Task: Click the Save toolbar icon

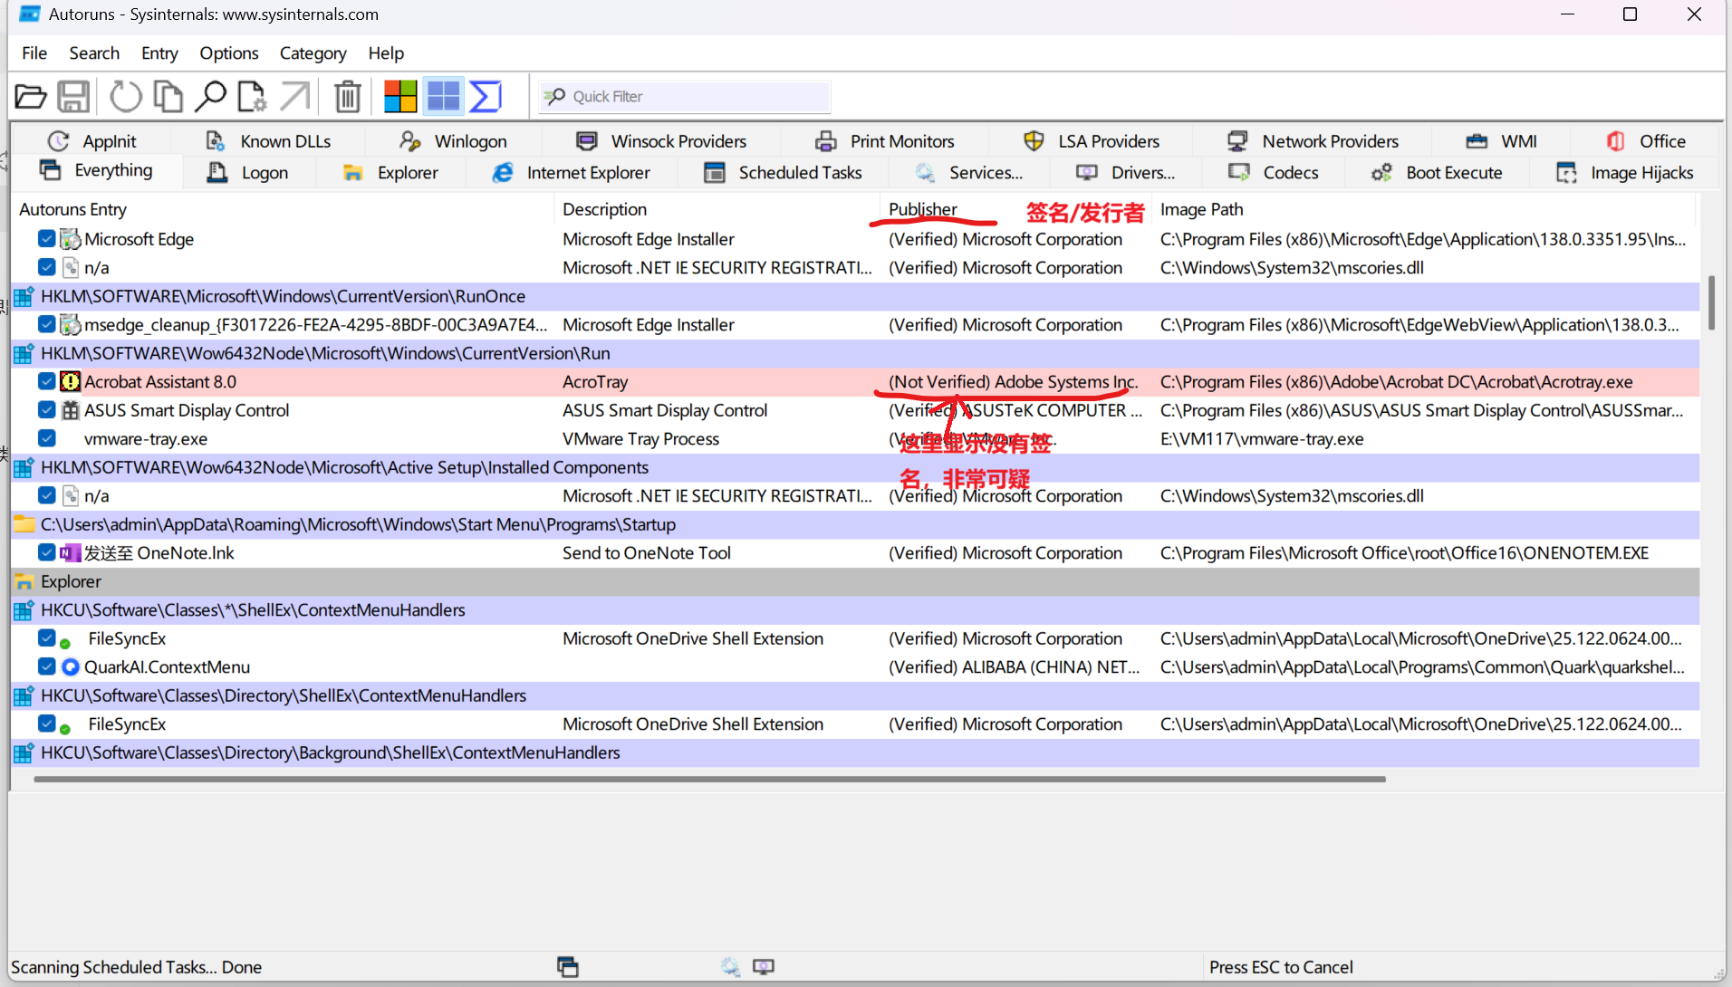Action: [73, 96]
